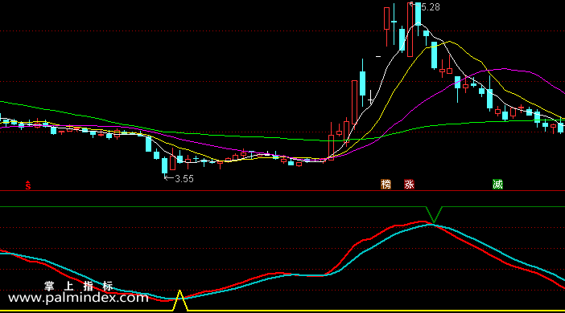The width and height of the screenshot is (565, 313).
Task: Select the yellow spike buy signal
Action: click(180, 300)
